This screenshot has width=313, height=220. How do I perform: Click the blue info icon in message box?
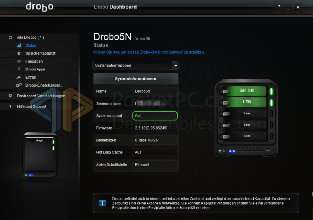pyautogui.click(x=103, y=203)
